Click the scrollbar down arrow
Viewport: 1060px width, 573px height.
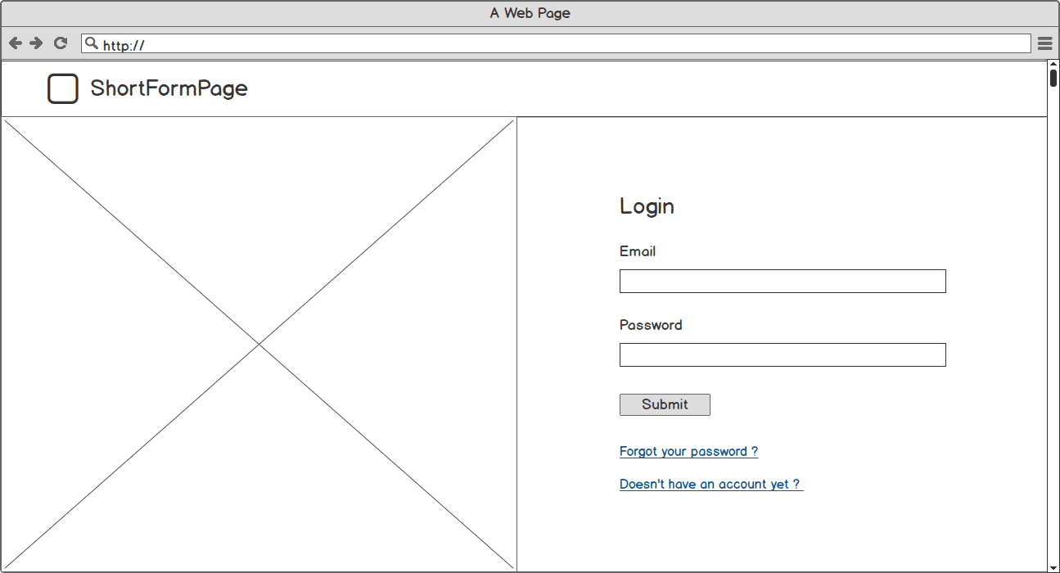point(1053,567)
